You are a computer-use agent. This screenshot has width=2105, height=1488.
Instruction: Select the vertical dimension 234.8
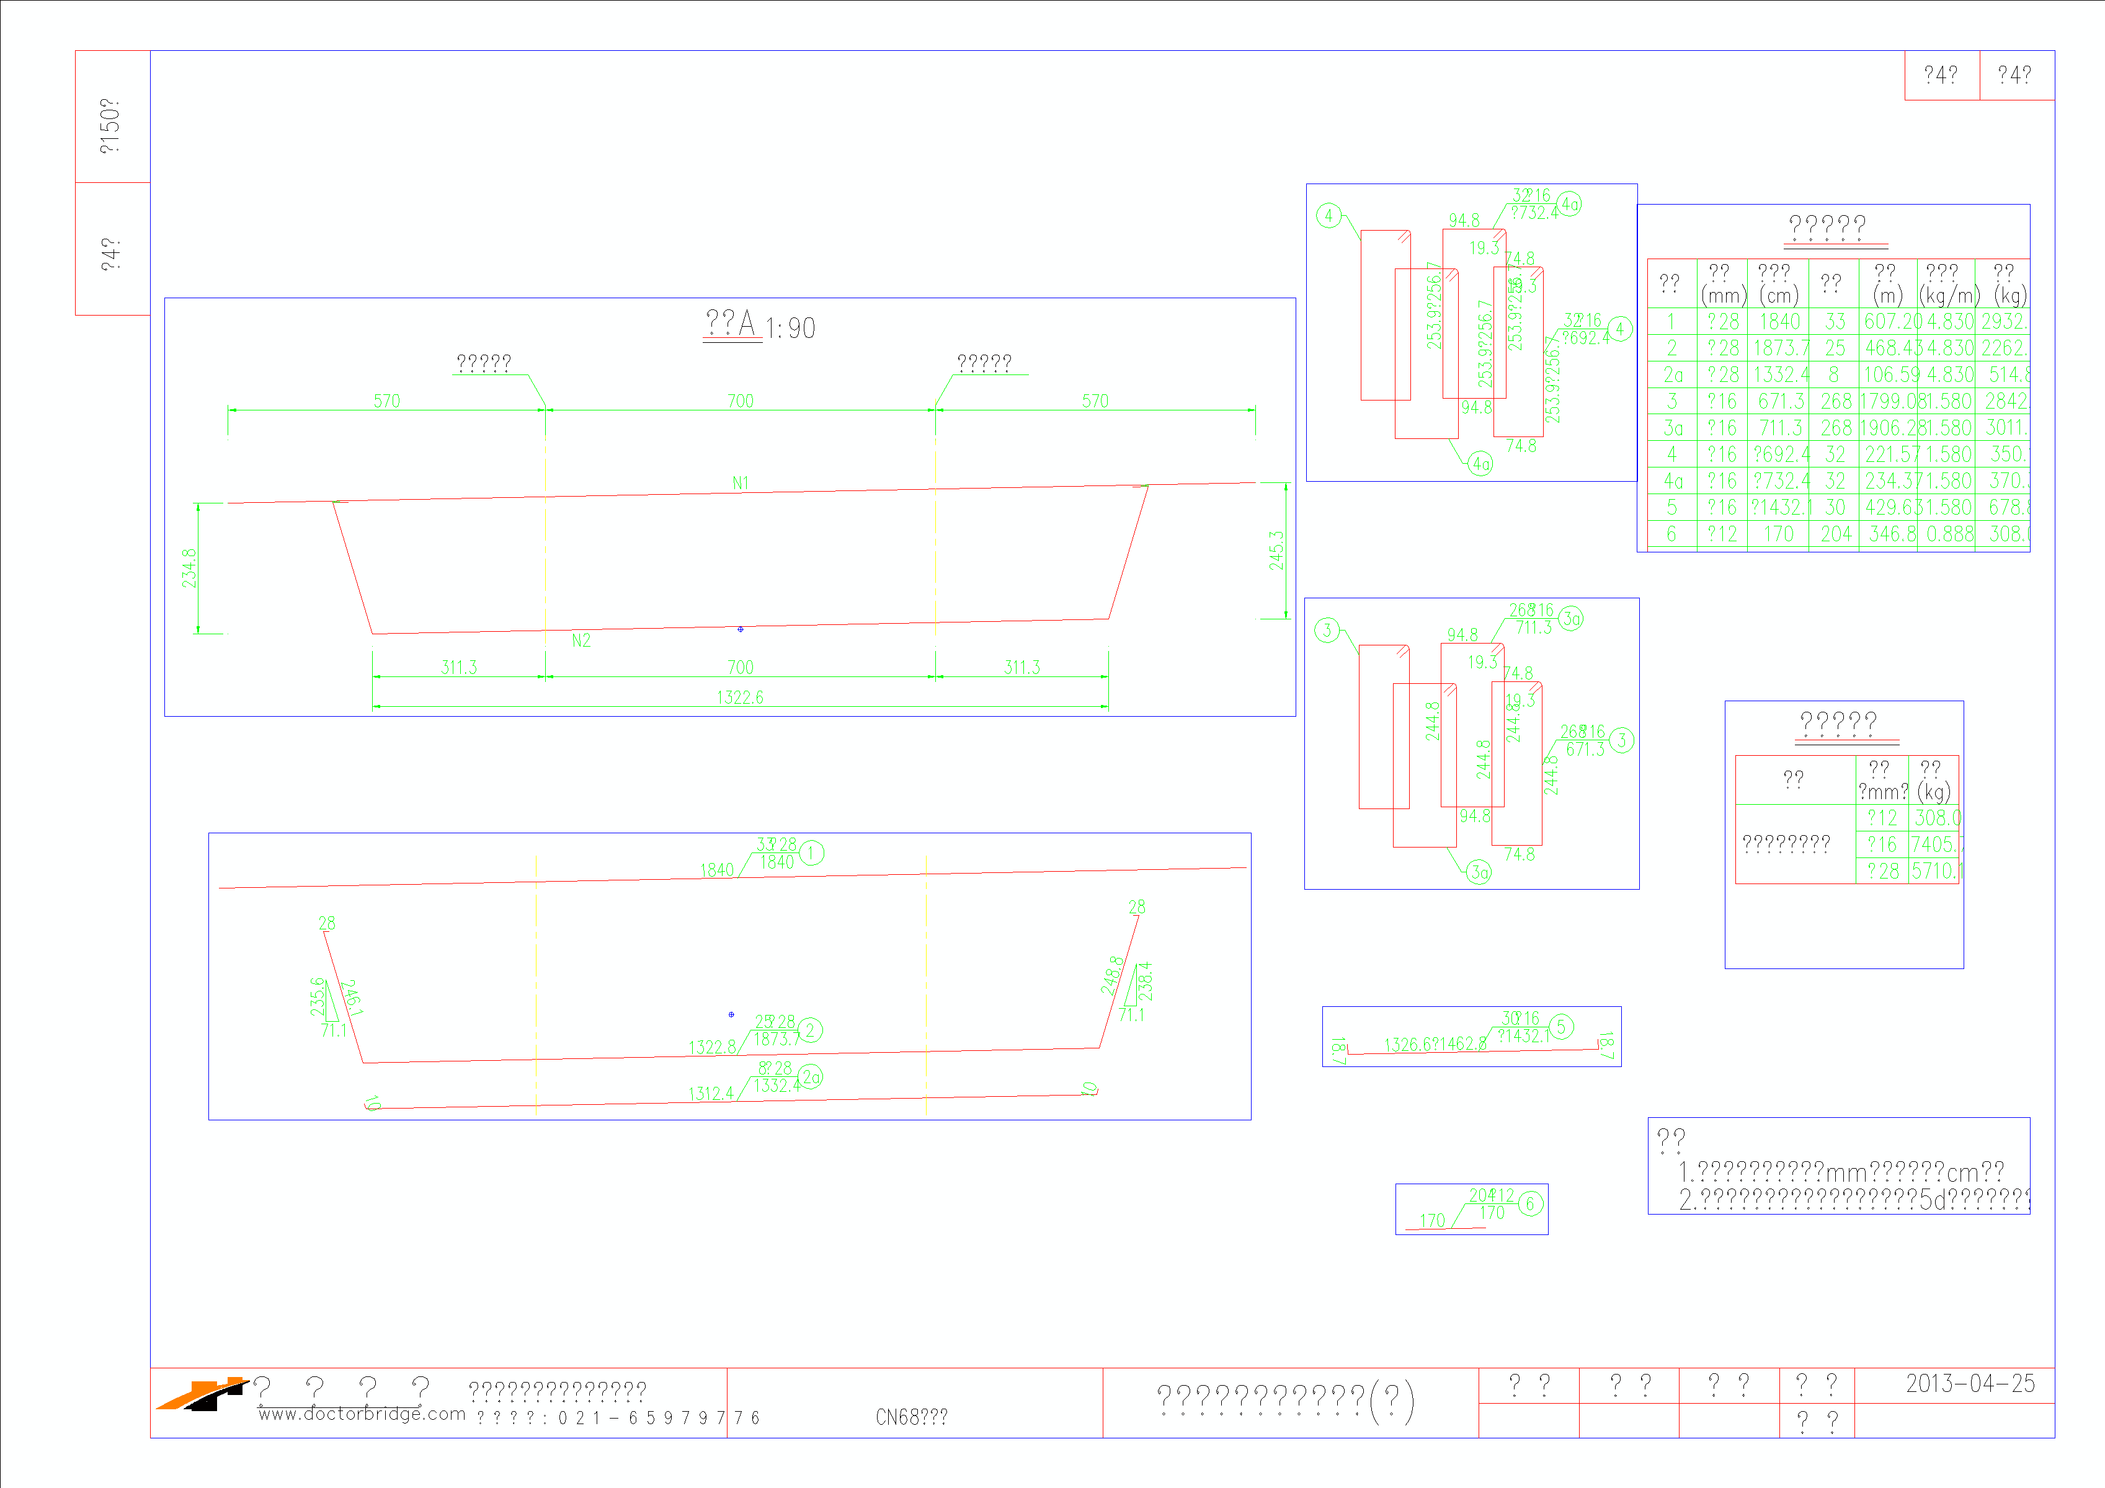[189, 568]
